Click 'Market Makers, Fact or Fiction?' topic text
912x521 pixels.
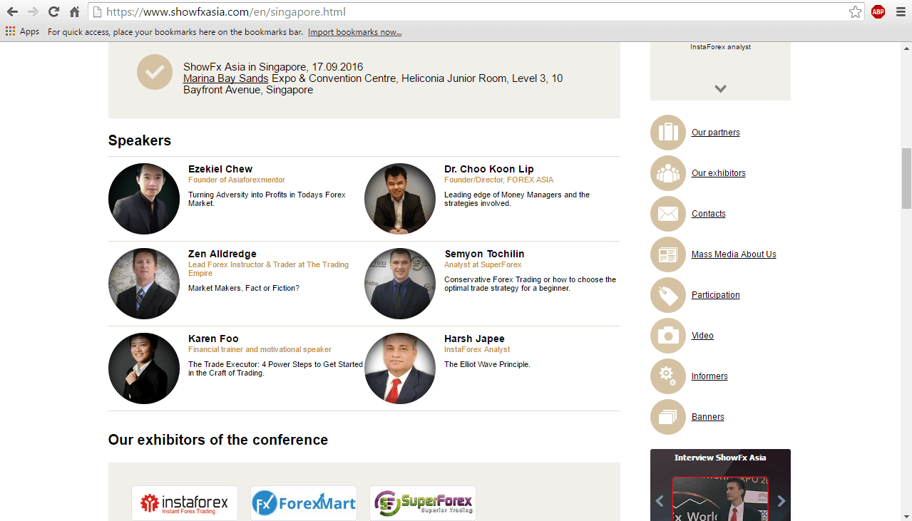click(x=244, y=288)
